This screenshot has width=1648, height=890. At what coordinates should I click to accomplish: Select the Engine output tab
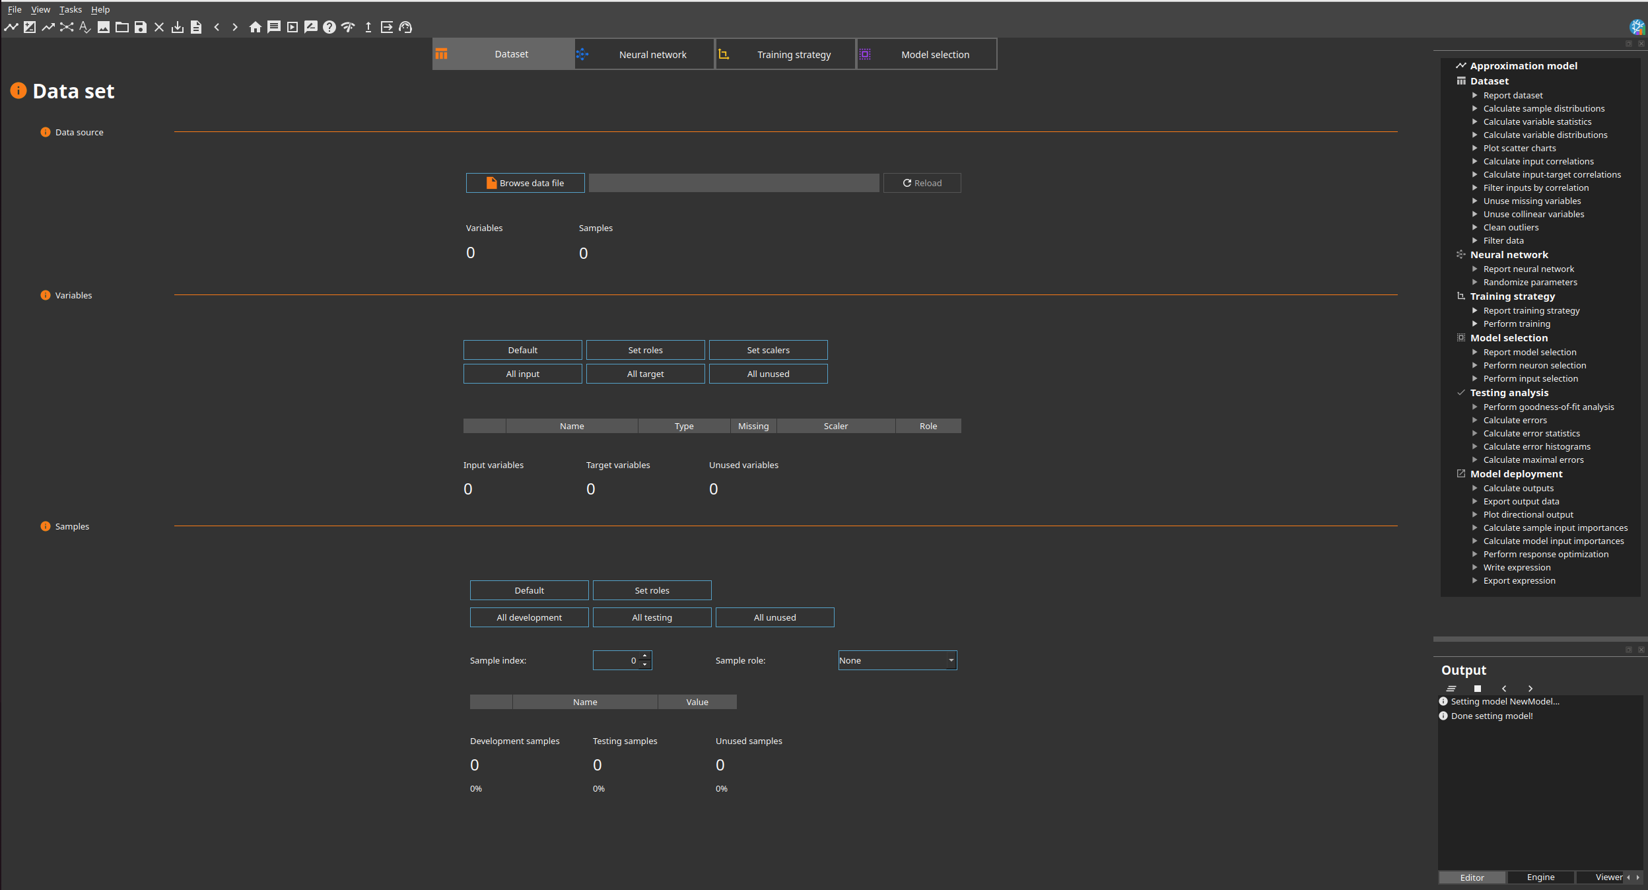[x=1540, y=877]
